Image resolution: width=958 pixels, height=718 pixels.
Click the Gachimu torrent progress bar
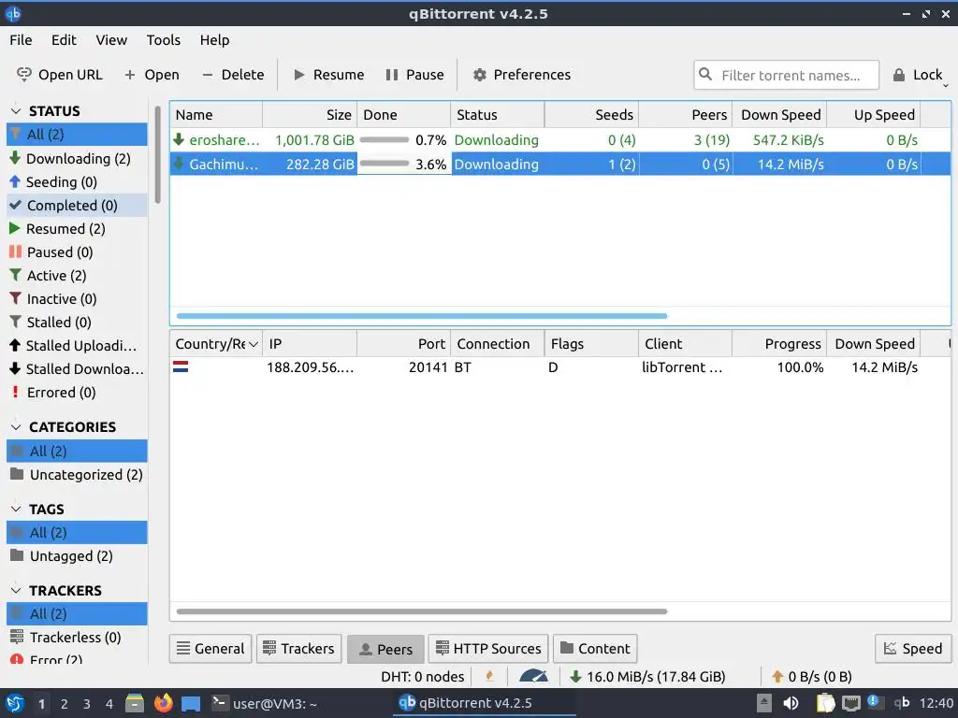[385, 164]
